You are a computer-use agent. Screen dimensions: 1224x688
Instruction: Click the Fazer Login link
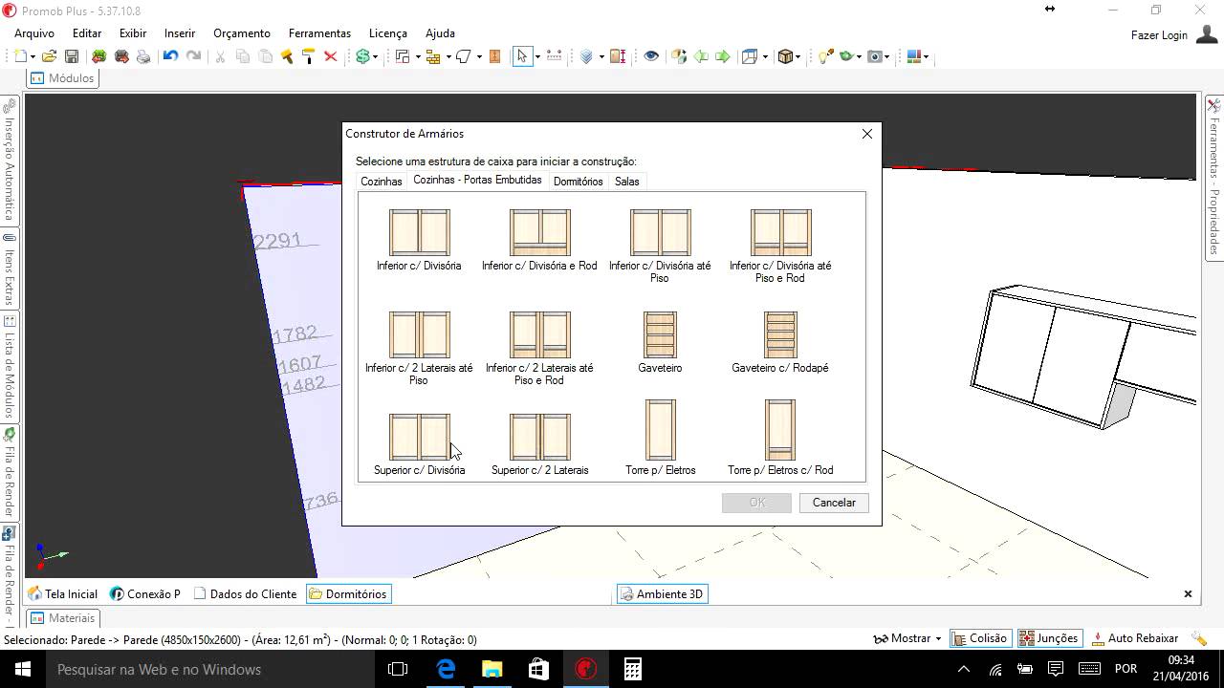click(1159, 35)
